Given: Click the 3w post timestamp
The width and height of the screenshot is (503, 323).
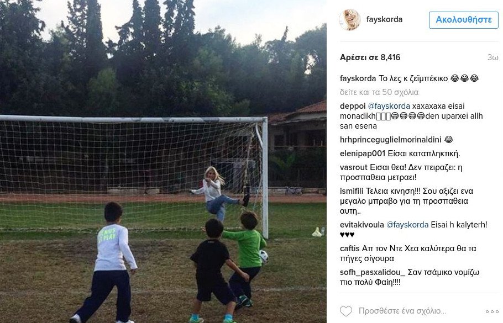Looking at the screenshot, I should point(492,57).
